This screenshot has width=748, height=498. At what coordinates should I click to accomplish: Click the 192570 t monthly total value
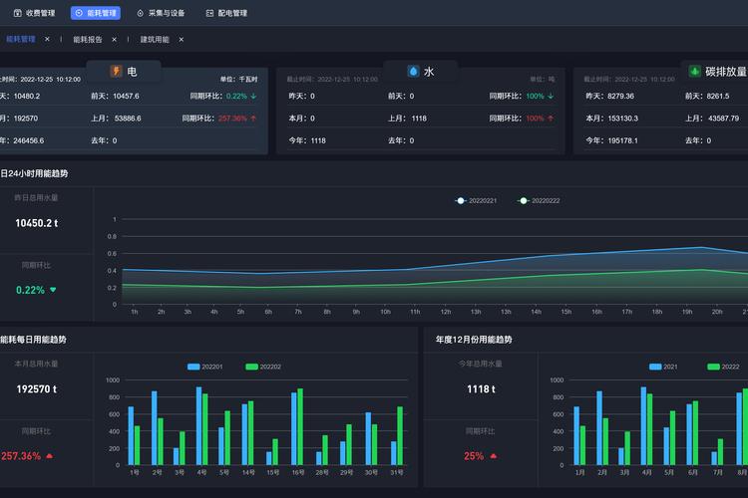36,388
